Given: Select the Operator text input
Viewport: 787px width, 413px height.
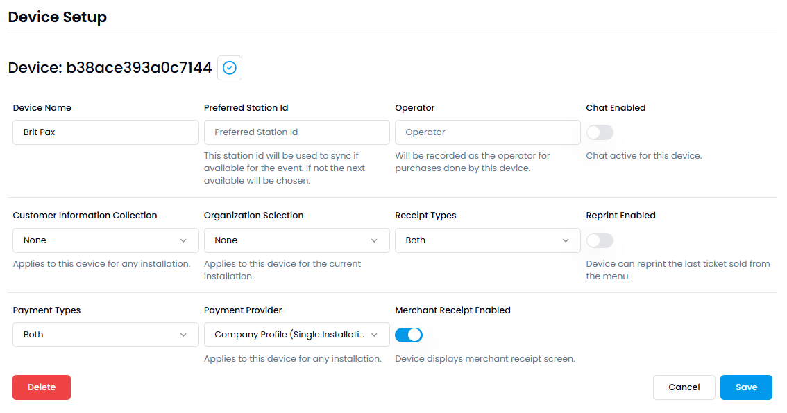Looking at the screenshot, I should tap(487, 132).
